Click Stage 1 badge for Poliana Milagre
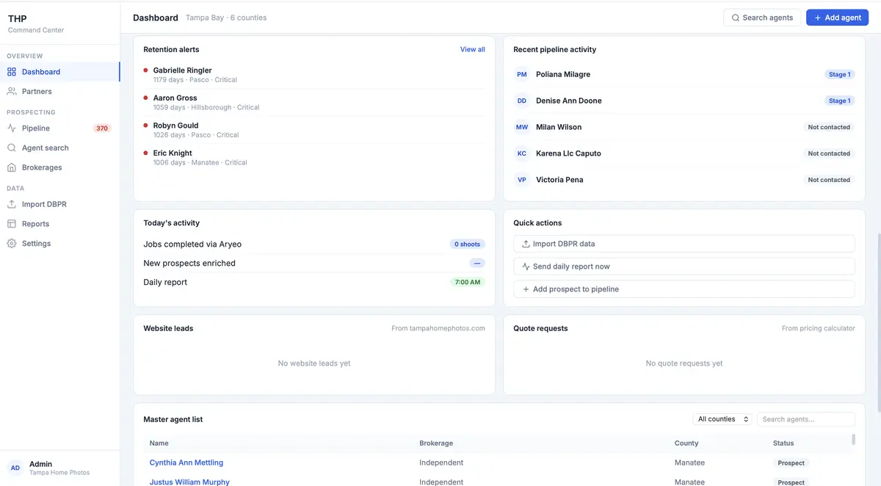The width and height of the screenshot is (881, 486). pyautogui.click(x=839, y=74)
